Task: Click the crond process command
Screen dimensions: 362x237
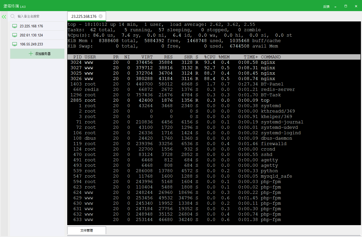Action: [x=268, y=149]
